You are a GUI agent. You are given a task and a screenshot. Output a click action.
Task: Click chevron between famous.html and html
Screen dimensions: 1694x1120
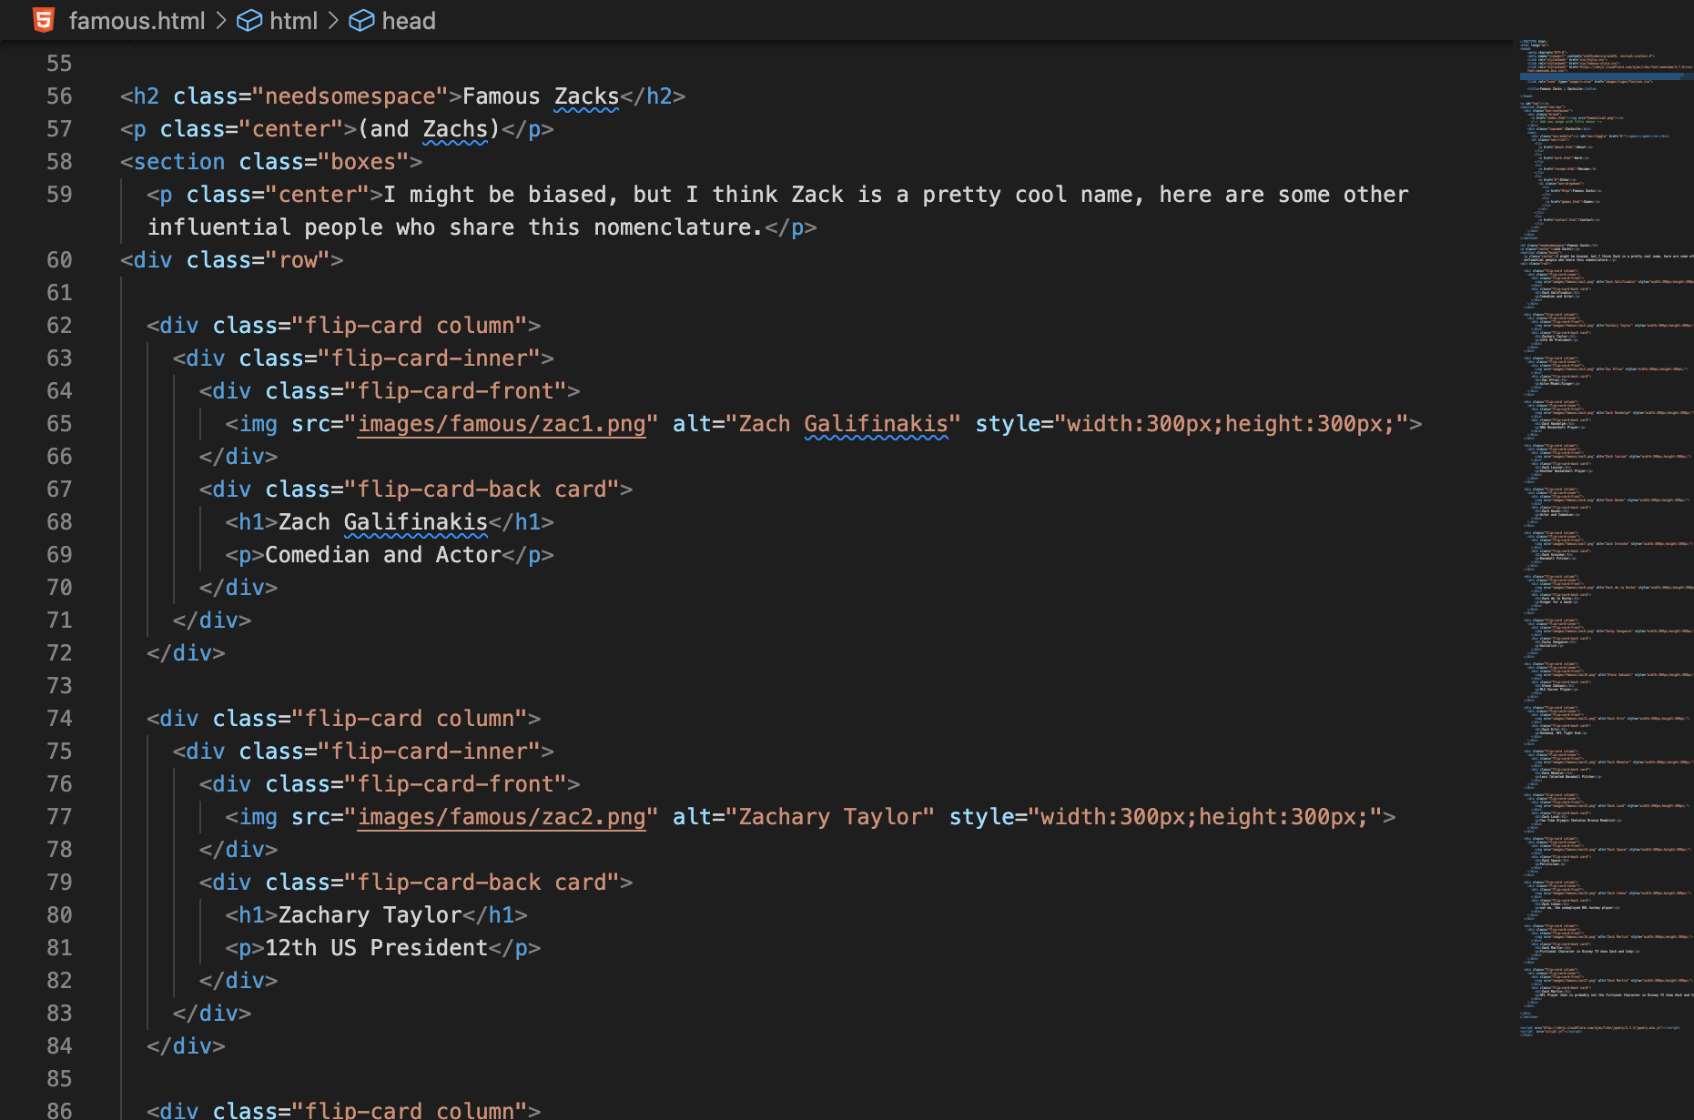pyautogui.click(x=221, y=20)
